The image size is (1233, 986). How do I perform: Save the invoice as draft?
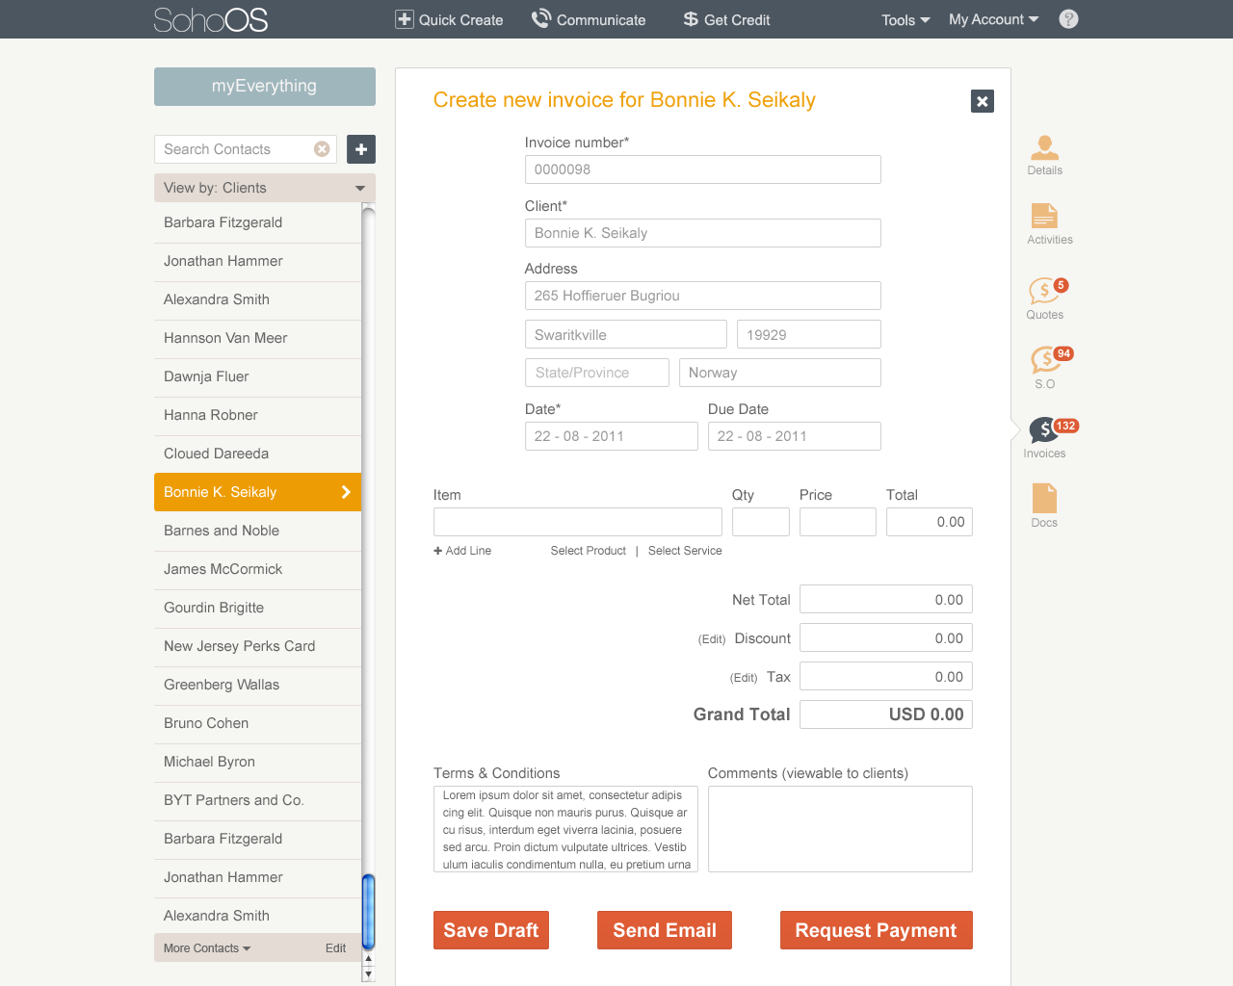[491, 930]
